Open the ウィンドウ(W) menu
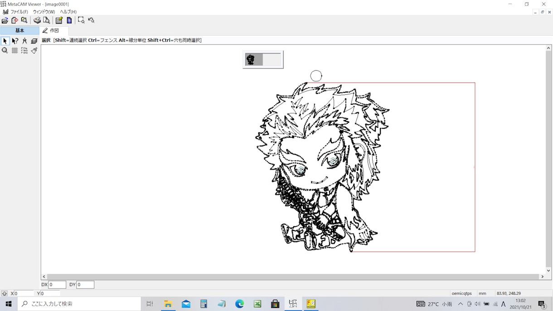The image size is (553, 311). pos(44,12)
